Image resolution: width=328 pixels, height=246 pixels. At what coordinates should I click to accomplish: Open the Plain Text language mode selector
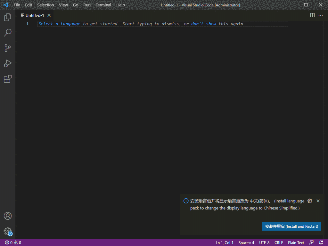(295, 242)
